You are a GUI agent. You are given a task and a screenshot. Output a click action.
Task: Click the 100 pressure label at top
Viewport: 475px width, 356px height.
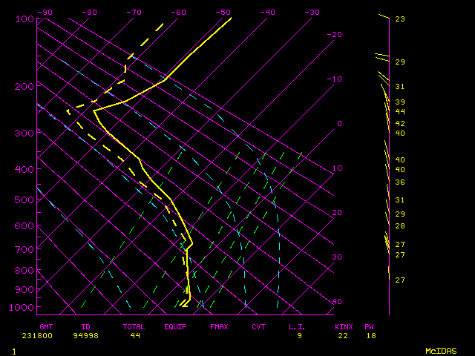pyautogui.click(x=25, y=19)
